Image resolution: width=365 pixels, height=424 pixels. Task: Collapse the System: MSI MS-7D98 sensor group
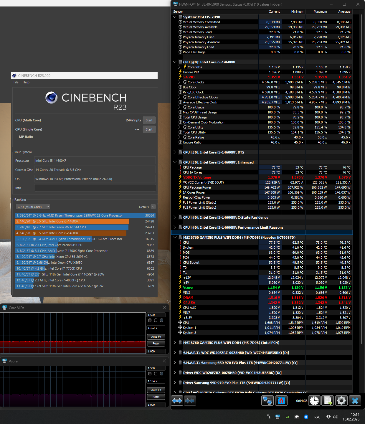point(175,17)
